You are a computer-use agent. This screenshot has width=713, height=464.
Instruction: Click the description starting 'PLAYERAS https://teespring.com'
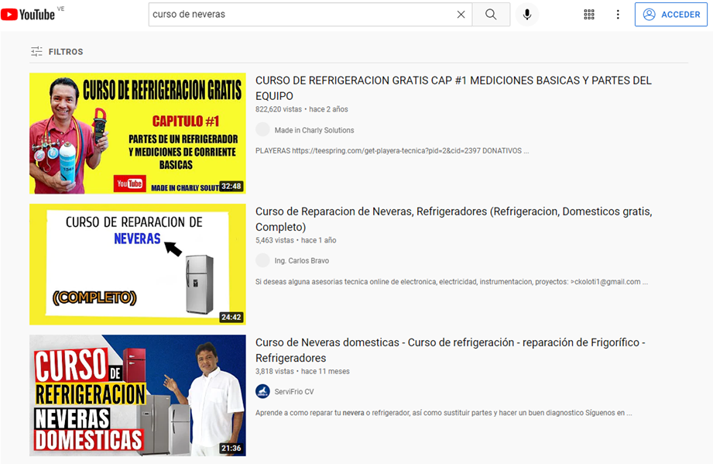[392, 150]
